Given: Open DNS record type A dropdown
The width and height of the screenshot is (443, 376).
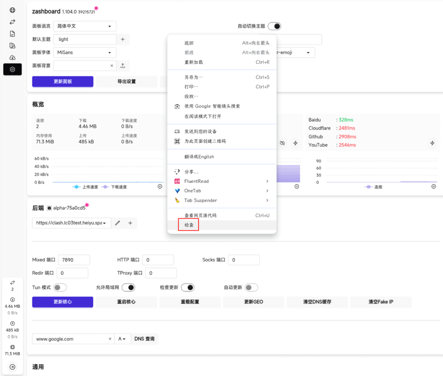Looking at the screenshot, I should pyautogui.click(x=122, y=339).
